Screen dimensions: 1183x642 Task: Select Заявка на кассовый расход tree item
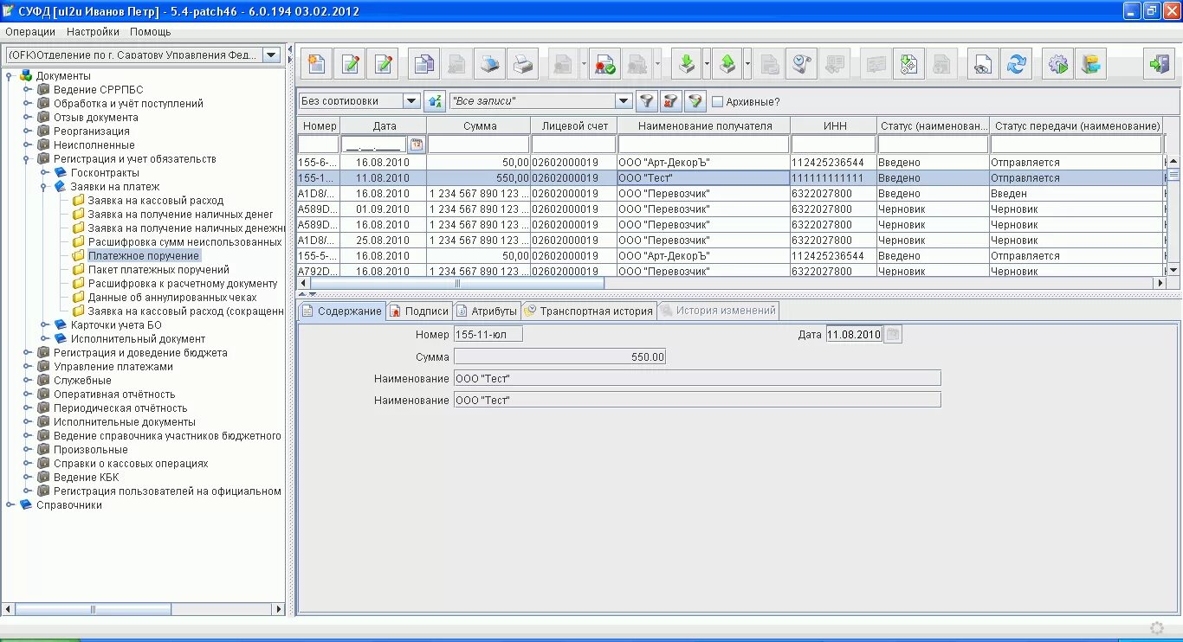156,200
